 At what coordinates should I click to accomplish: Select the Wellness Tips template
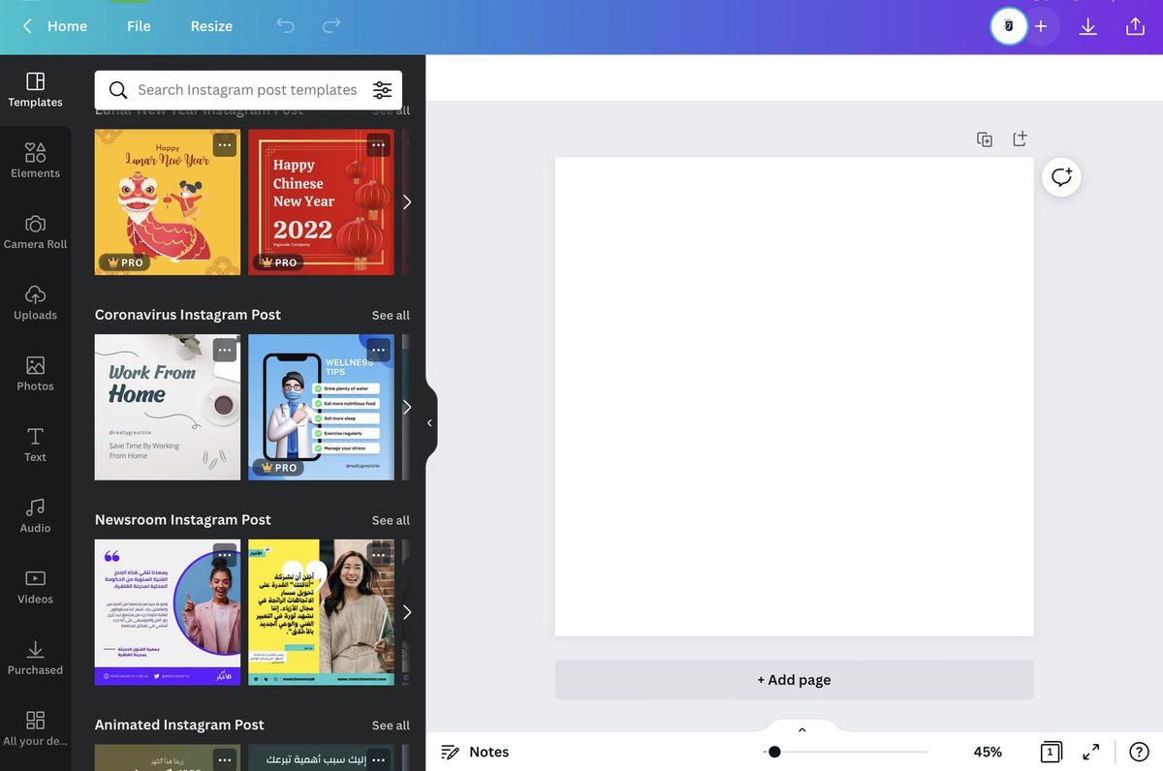[321, 408]
